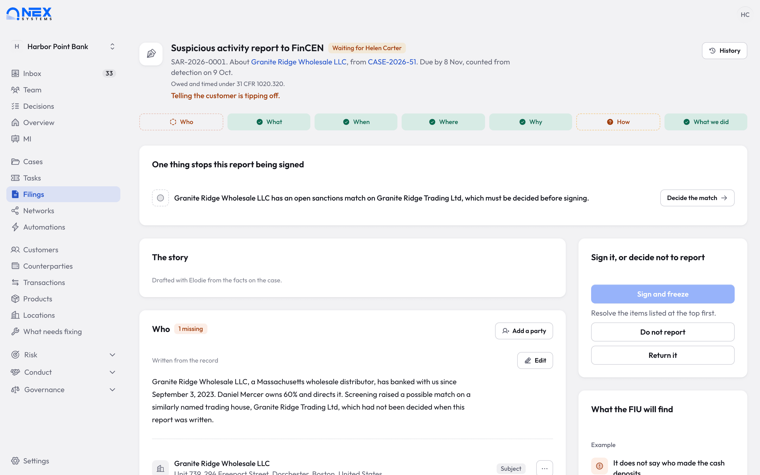This screenshot has width=760, height=475.
Task: Expand the Governance section
Action: point(63,389)
